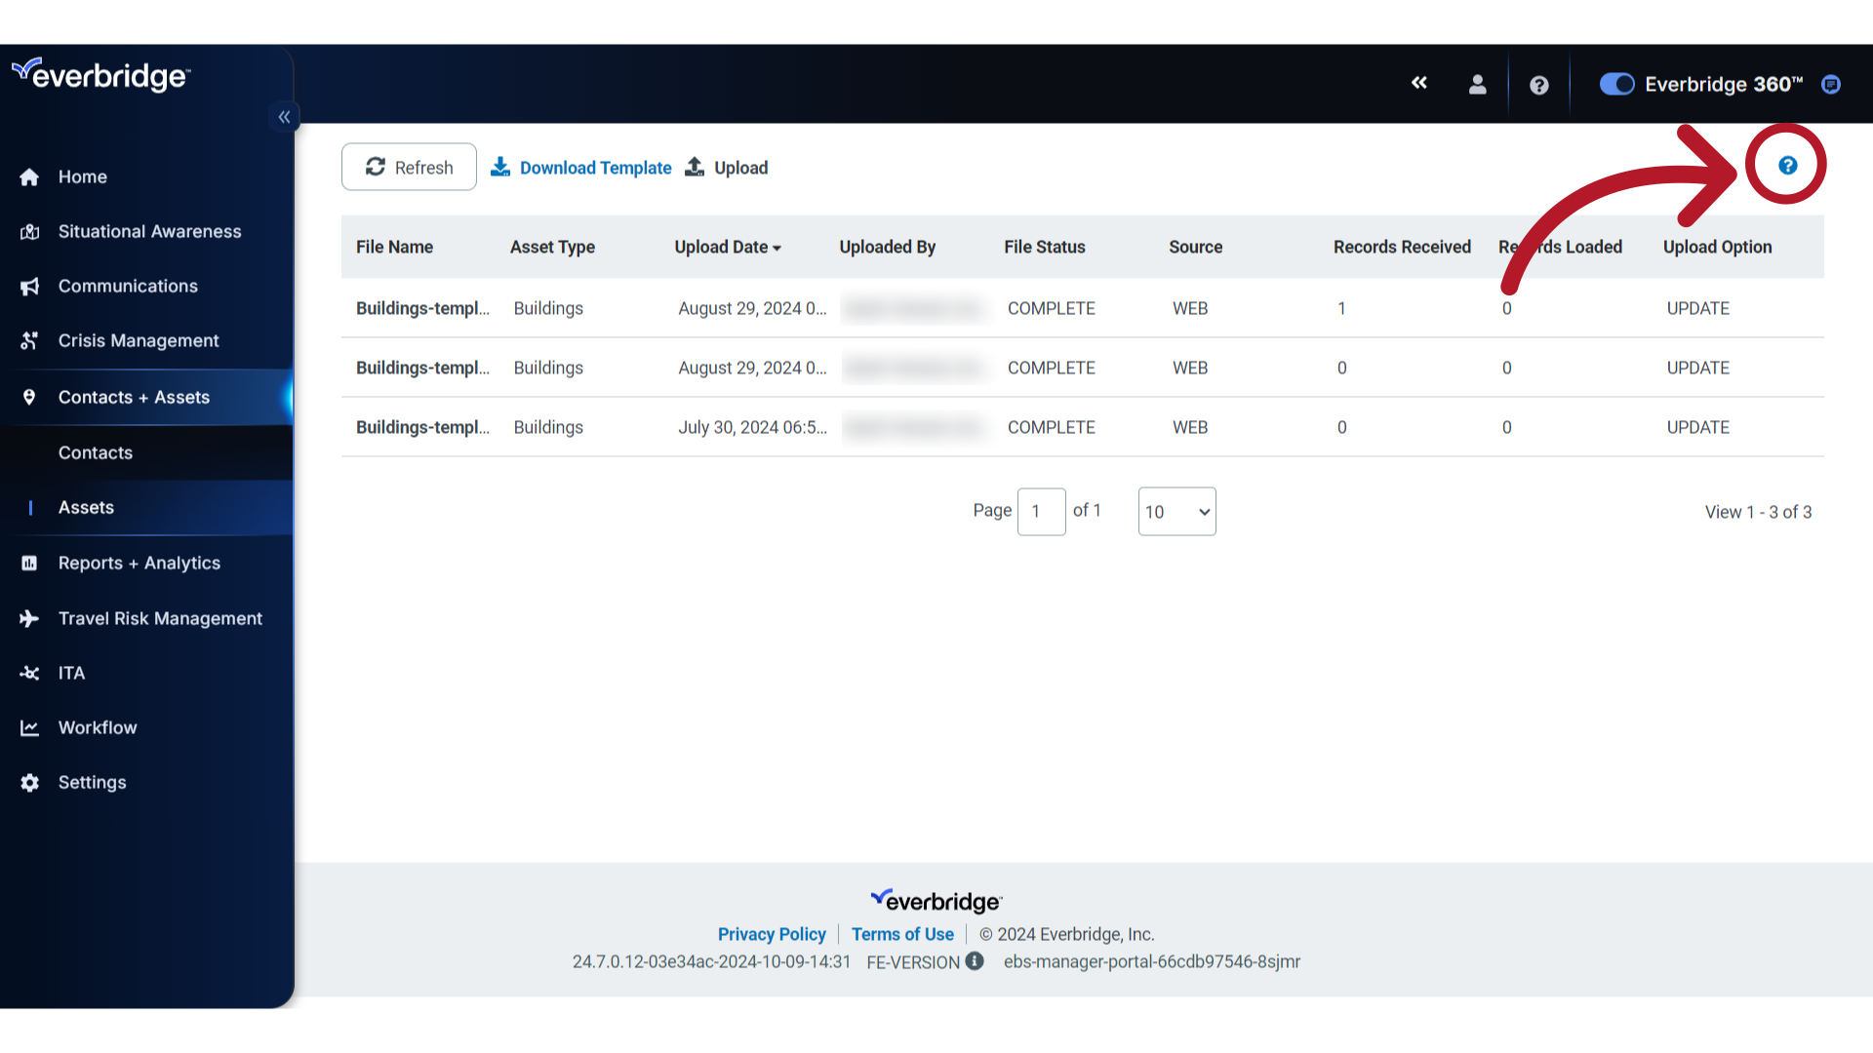Open the Privacy Policy link
This screenshot has height=1053, width=1873.
tap(772, 934)
